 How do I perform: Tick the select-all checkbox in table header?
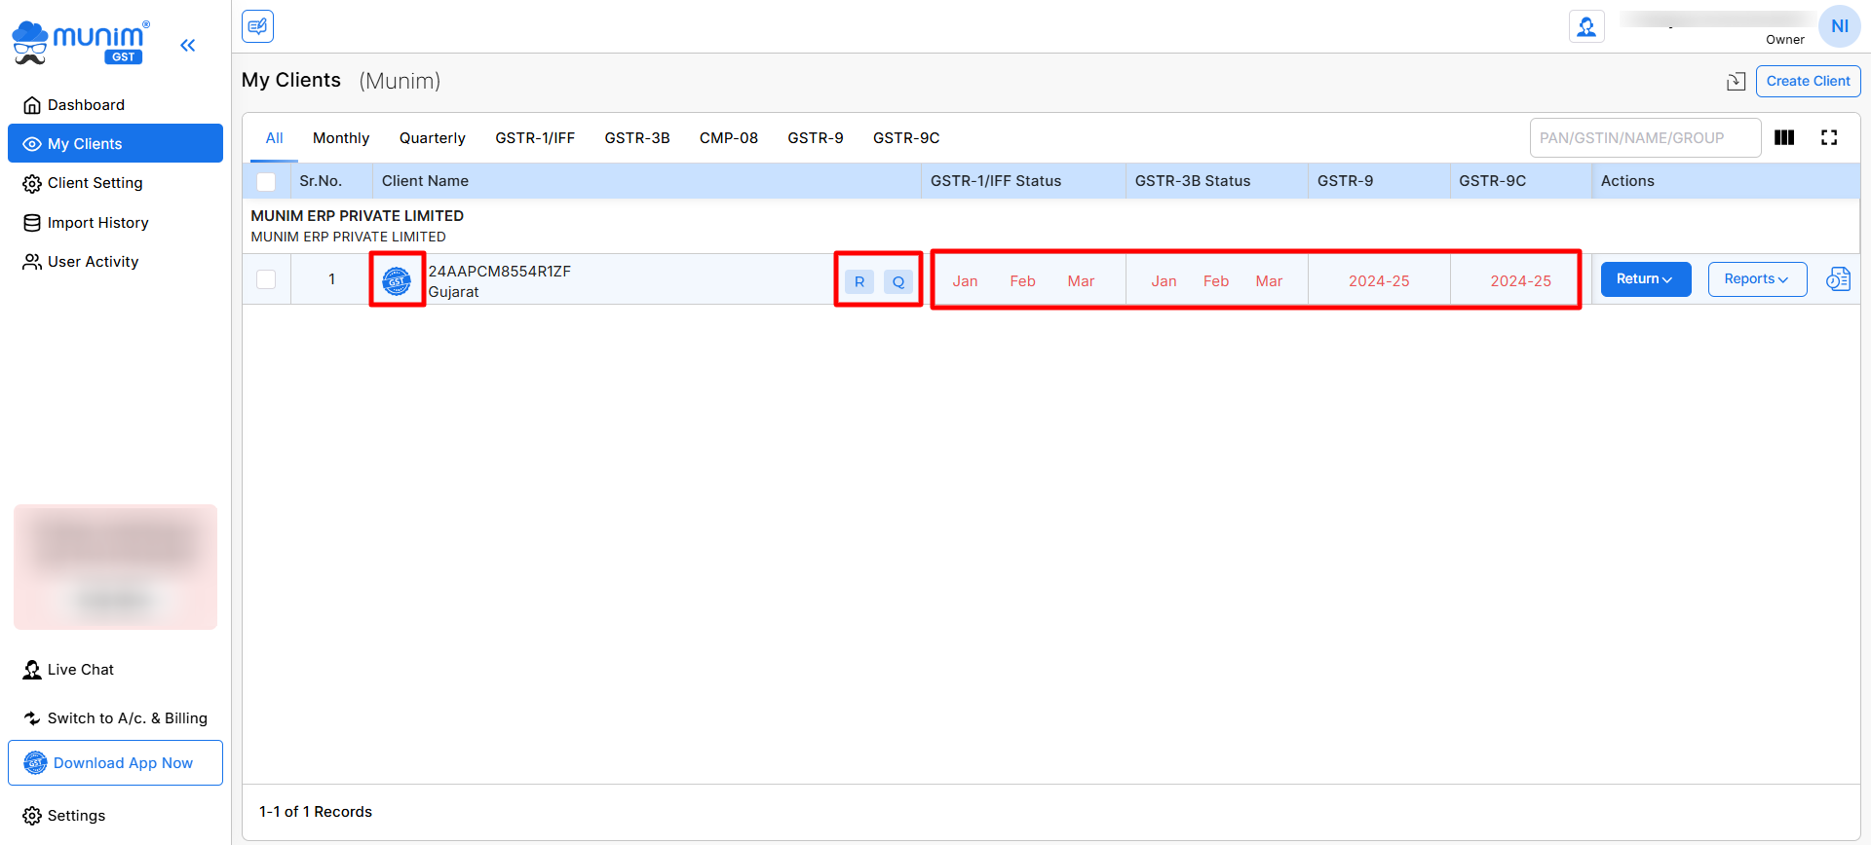[x=266, y=182]
